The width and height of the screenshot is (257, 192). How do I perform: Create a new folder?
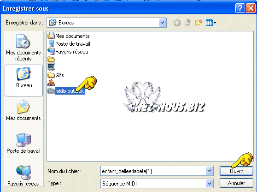pyautogui.click(x=199, y=23)
